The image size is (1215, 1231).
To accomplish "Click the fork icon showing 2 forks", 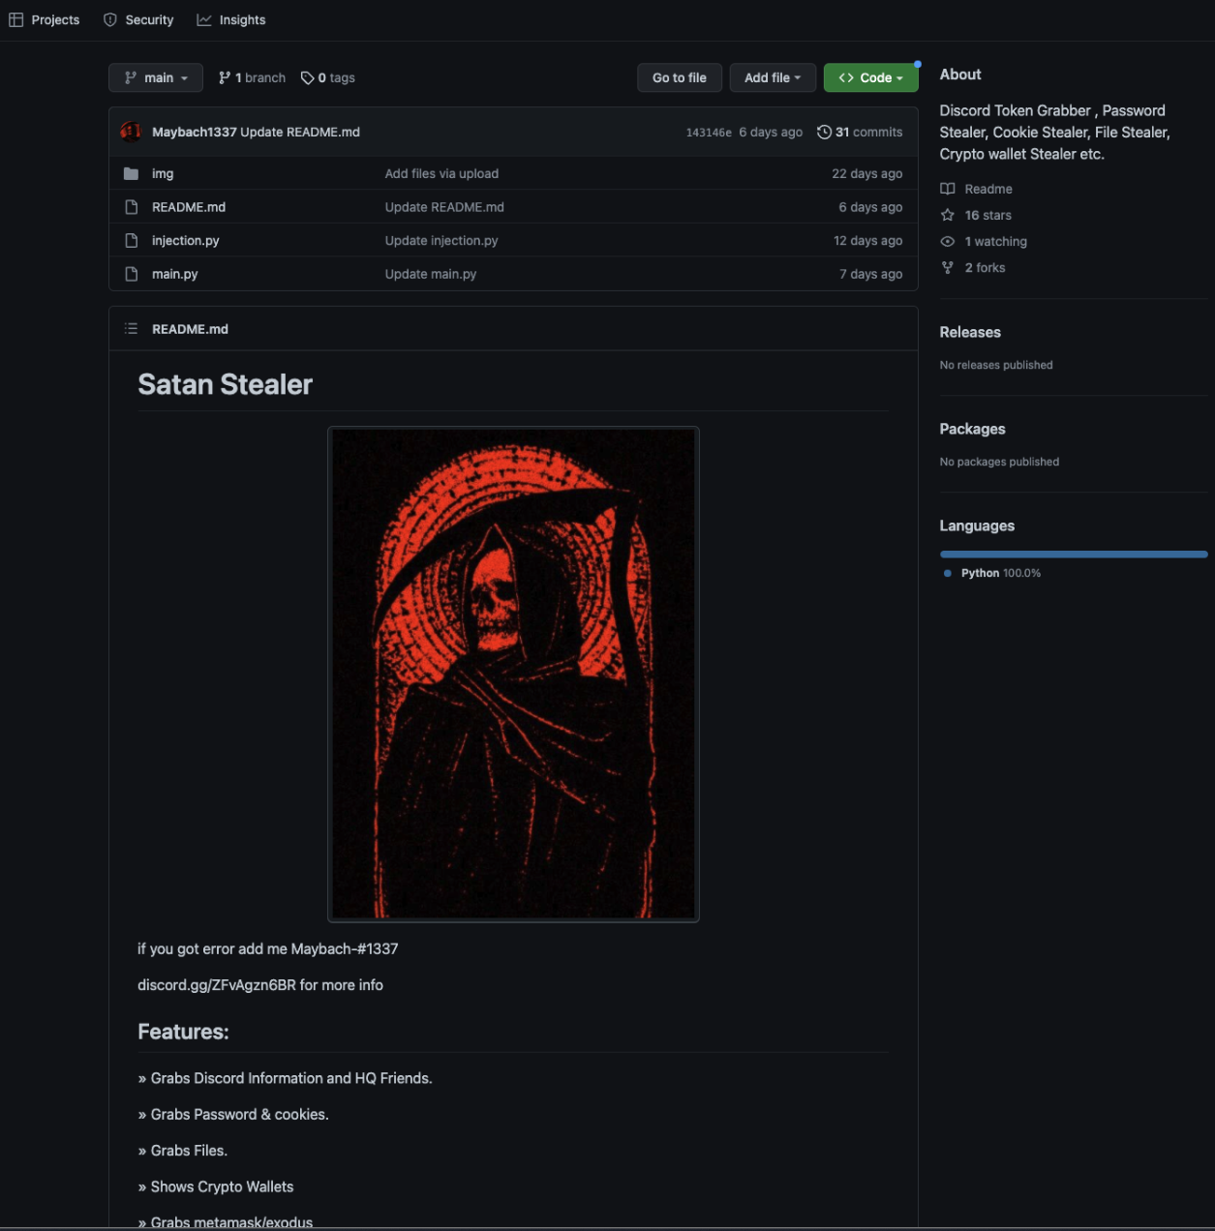I will [x=947, y=267].
